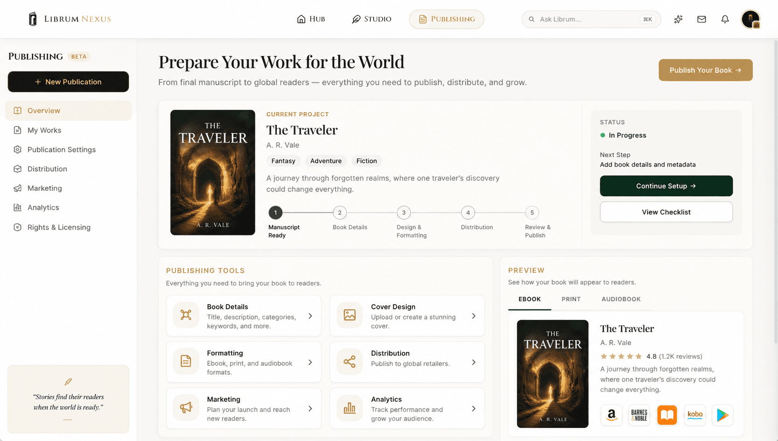
Task: Focus the Ask Librum search field
Action: (591, 19)
